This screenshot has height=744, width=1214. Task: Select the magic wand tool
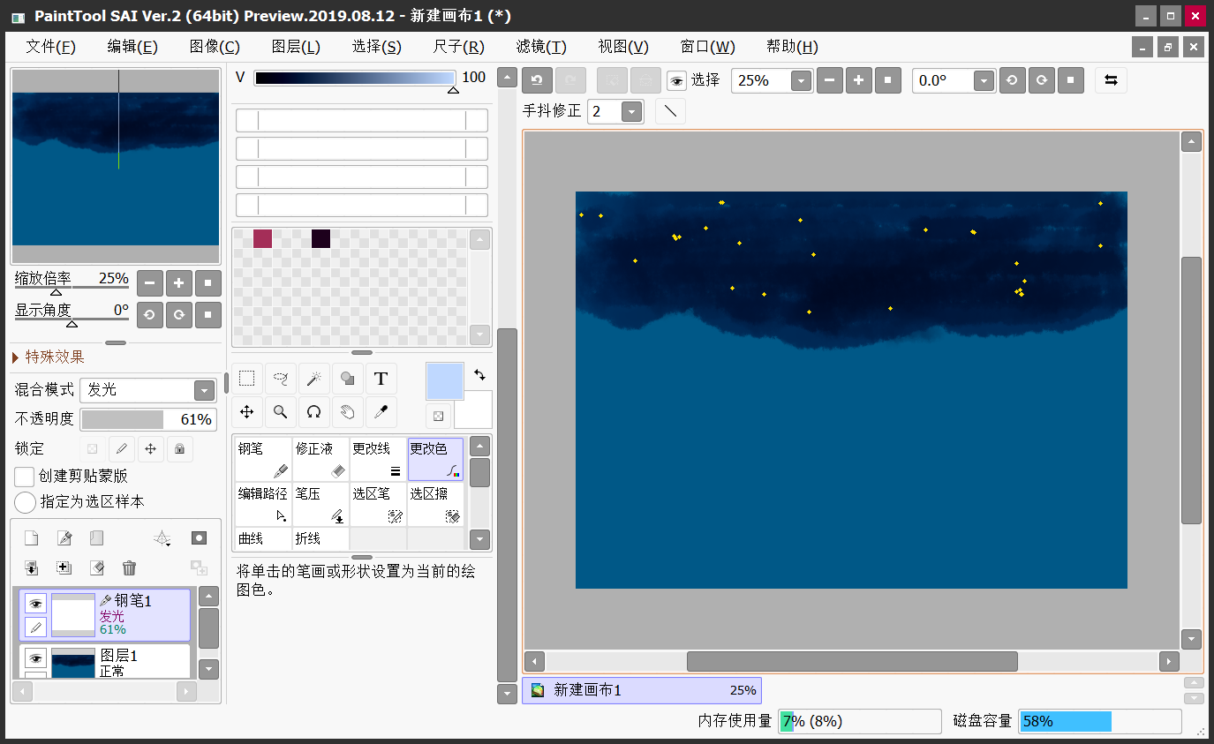point(313,379)
